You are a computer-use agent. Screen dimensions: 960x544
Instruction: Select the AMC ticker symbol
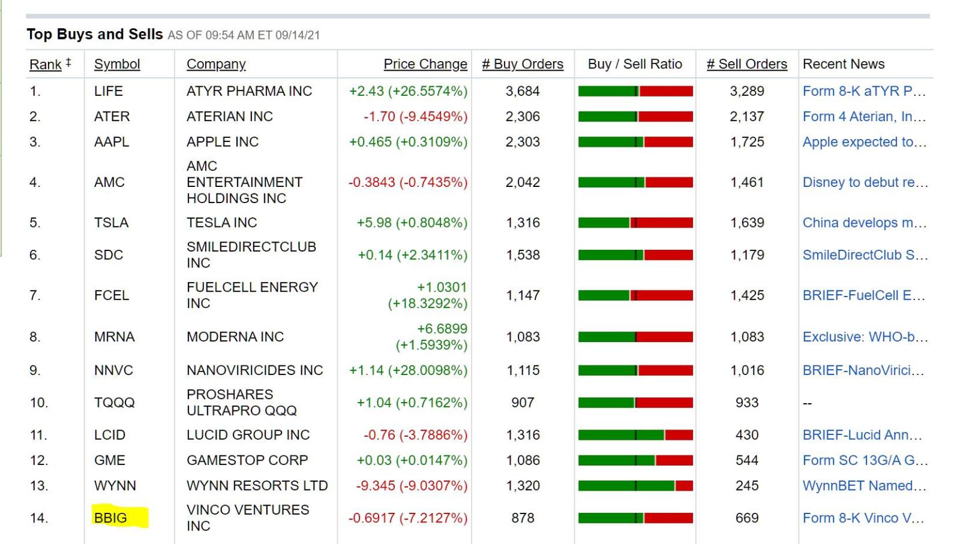(x=109, y=182)
